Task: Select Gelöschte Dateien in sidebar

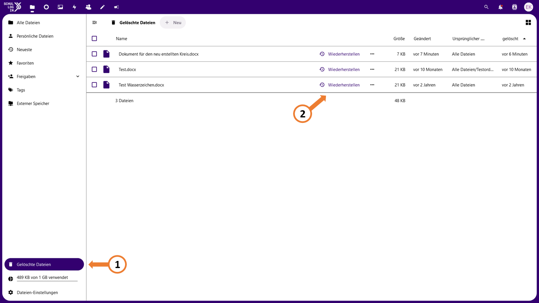Action: pos(44,264)
